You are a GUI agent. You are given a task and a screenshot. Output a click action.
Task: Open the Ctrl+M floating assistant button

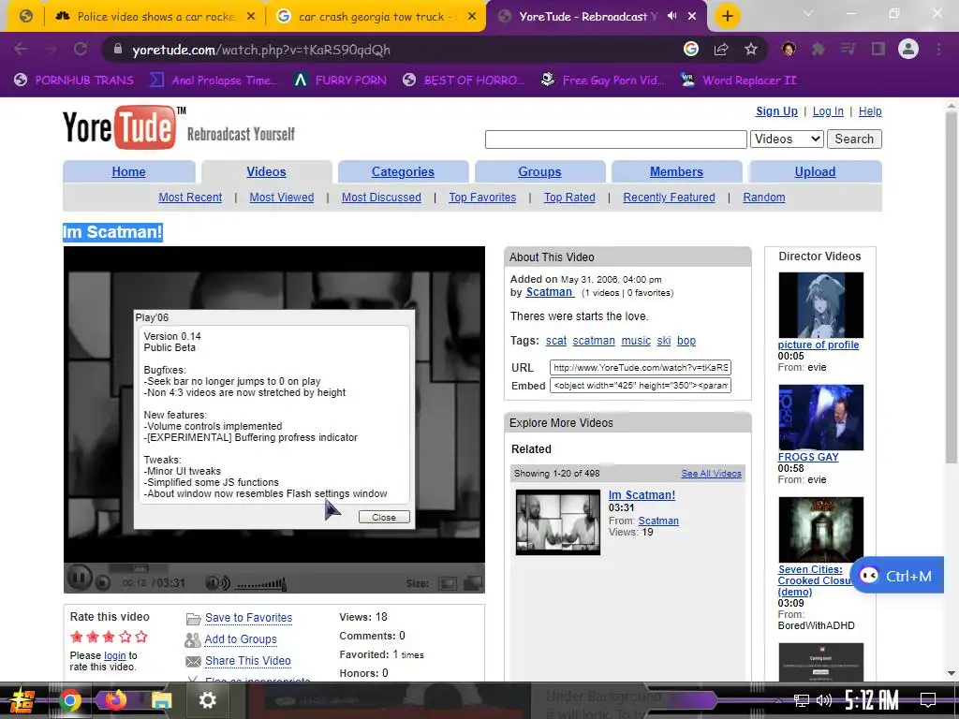point(896,576)
